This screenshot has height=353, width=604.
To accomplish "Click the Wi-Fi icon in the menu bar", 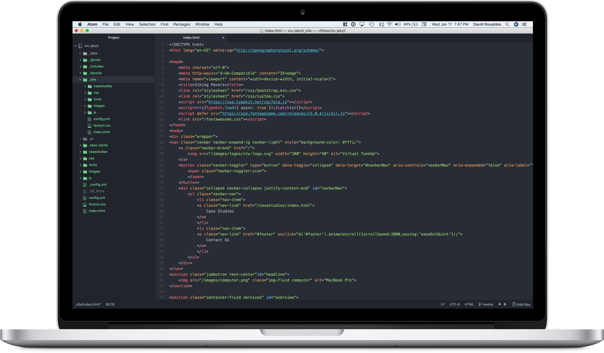I will (x=389, y=24).
